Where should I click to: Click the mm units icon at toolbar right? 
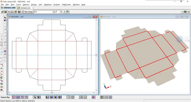click(189, 12)
